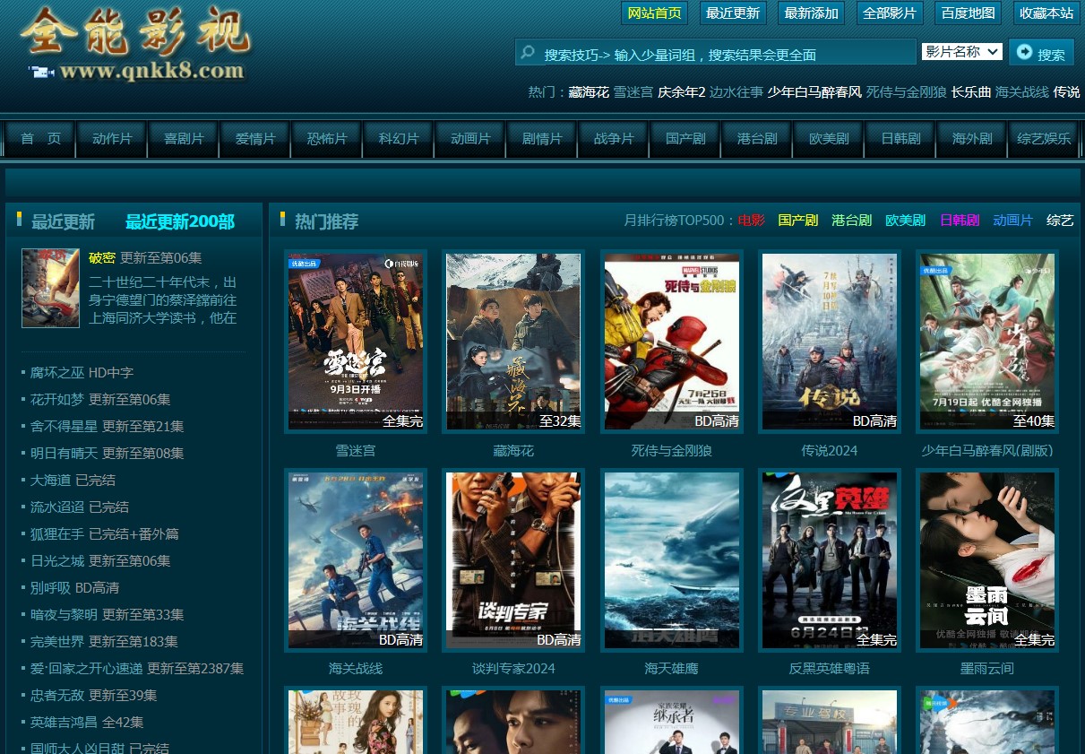Open the 传说2024 poster thumbnail
Screen dimensions: 1085x754
point(830,342)
